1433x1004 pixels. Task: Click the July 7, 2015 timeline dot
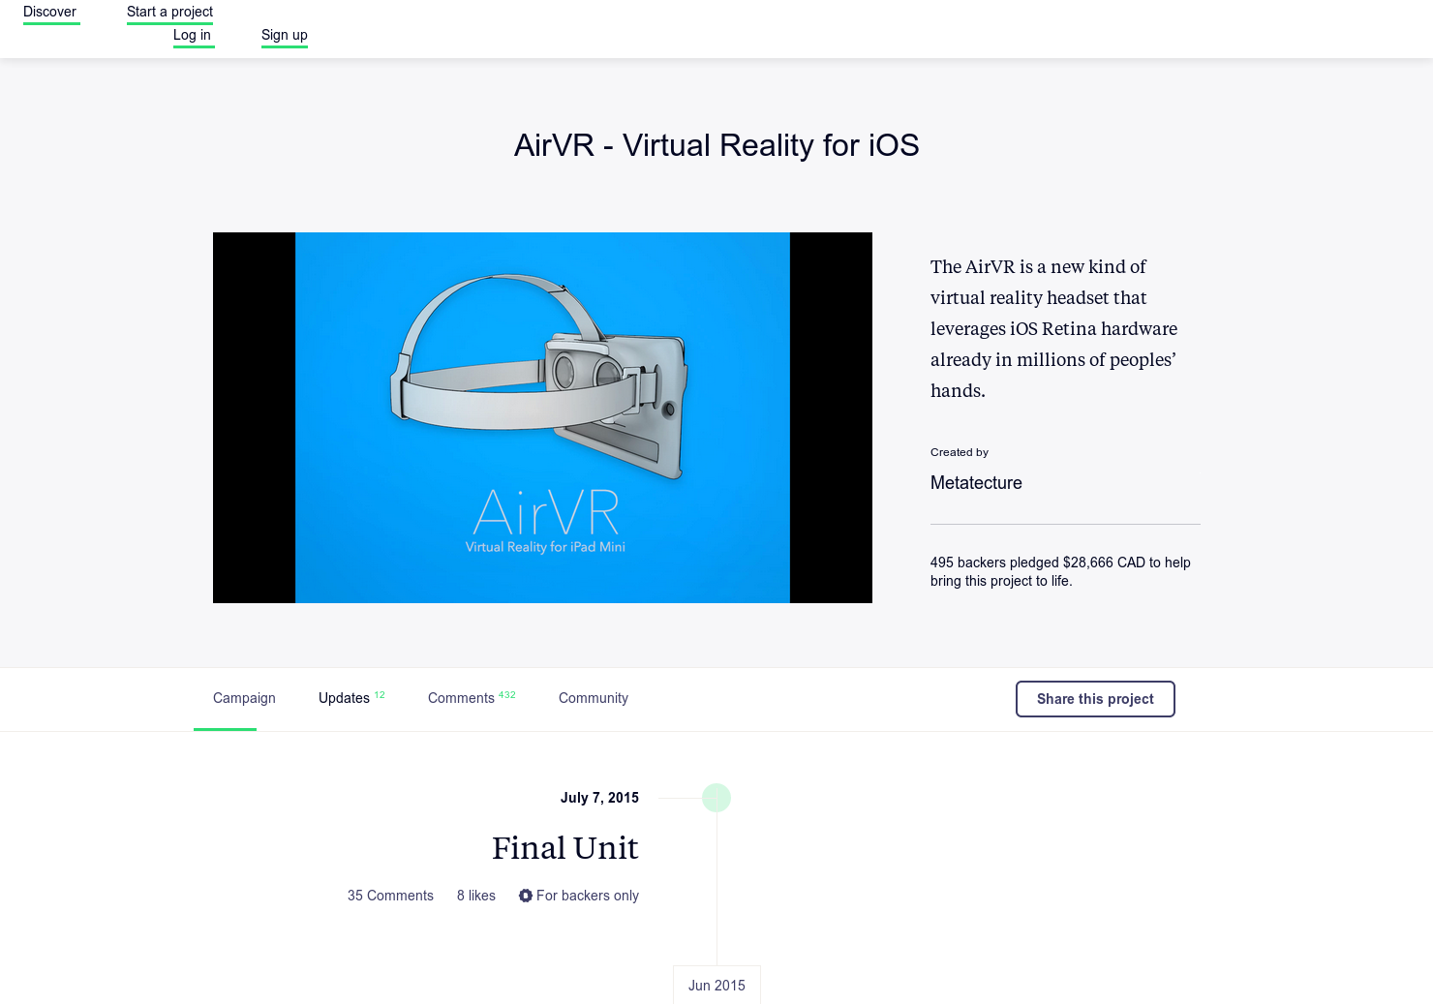716,798
